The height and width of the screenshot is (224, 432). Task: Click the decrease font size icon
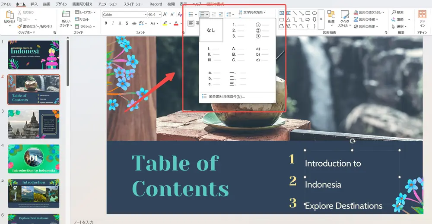coord(172,14)
